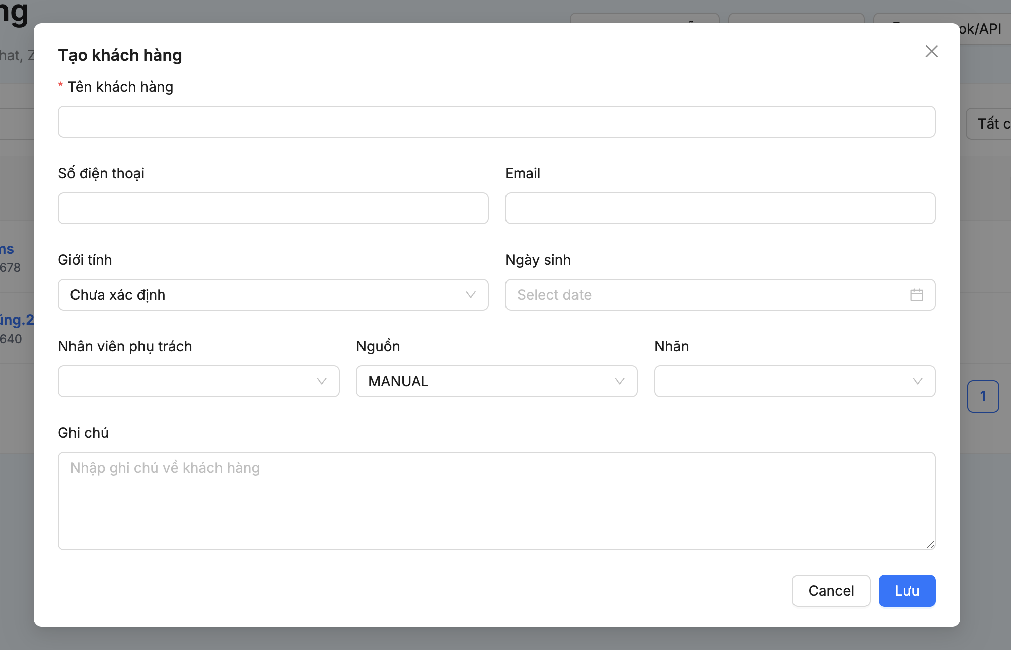Click chevron in Nhân viên phụ trách
Viewport: 1011px width, 650px height.
pos(321,381)
